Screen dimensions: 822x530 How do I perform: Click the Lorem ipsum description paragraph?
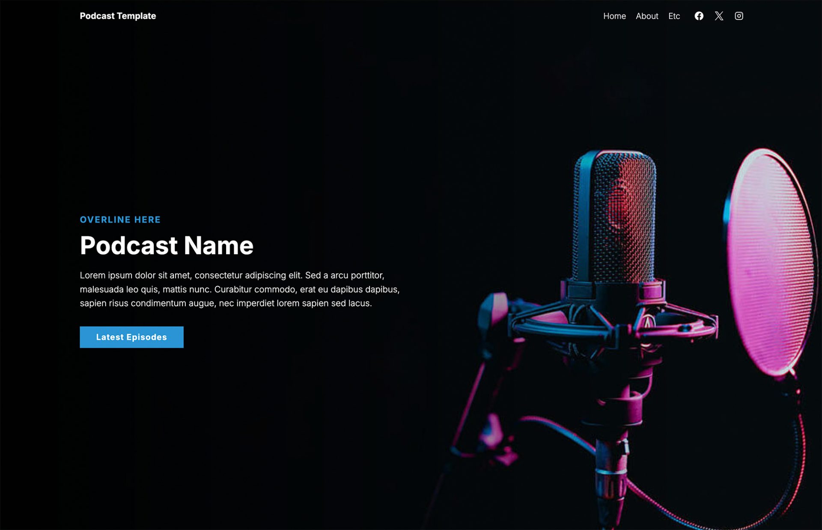click(x=240, y=289)
